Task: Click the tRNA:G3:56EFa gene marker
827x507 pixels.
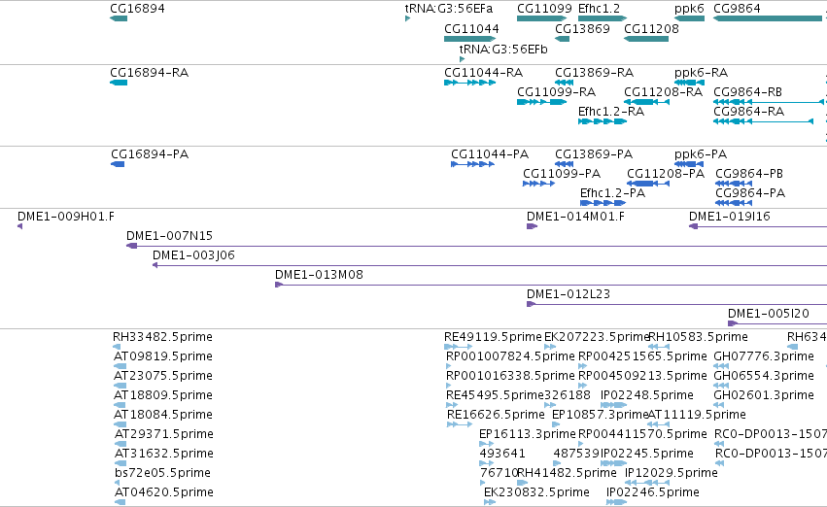Action: (x=408, y=18)
